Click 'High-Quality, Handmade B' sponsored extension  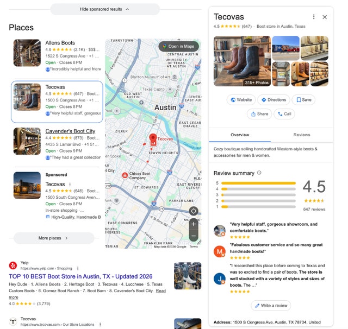tap(73, 217)
